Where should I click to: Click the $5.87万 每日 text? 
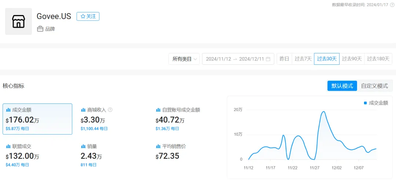17,129
